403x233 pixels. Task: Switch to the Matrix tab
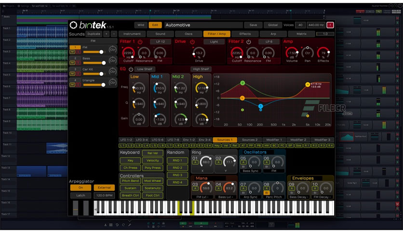tap(301, 34)
